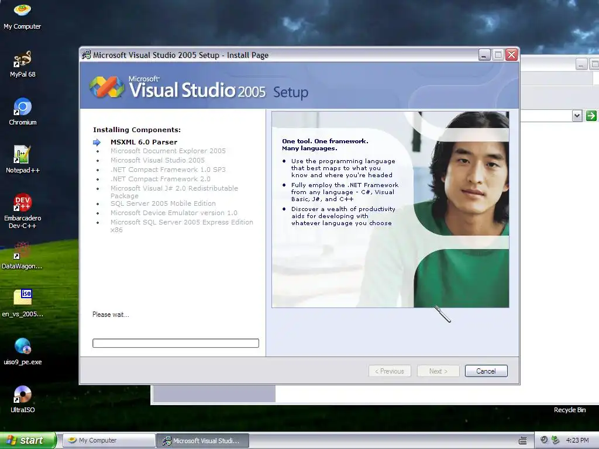Click the installation progress bar
The image size is (599, 449).
click(x=175, y=343)
